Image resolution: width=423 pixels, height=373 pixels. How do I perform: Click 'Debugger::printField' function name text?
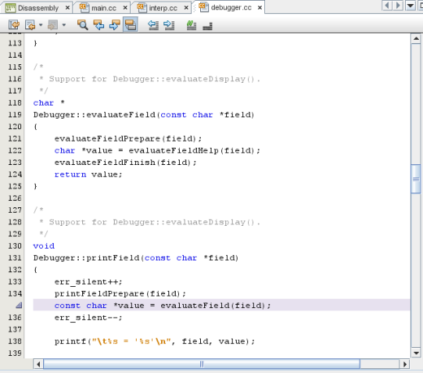point(86,258)
